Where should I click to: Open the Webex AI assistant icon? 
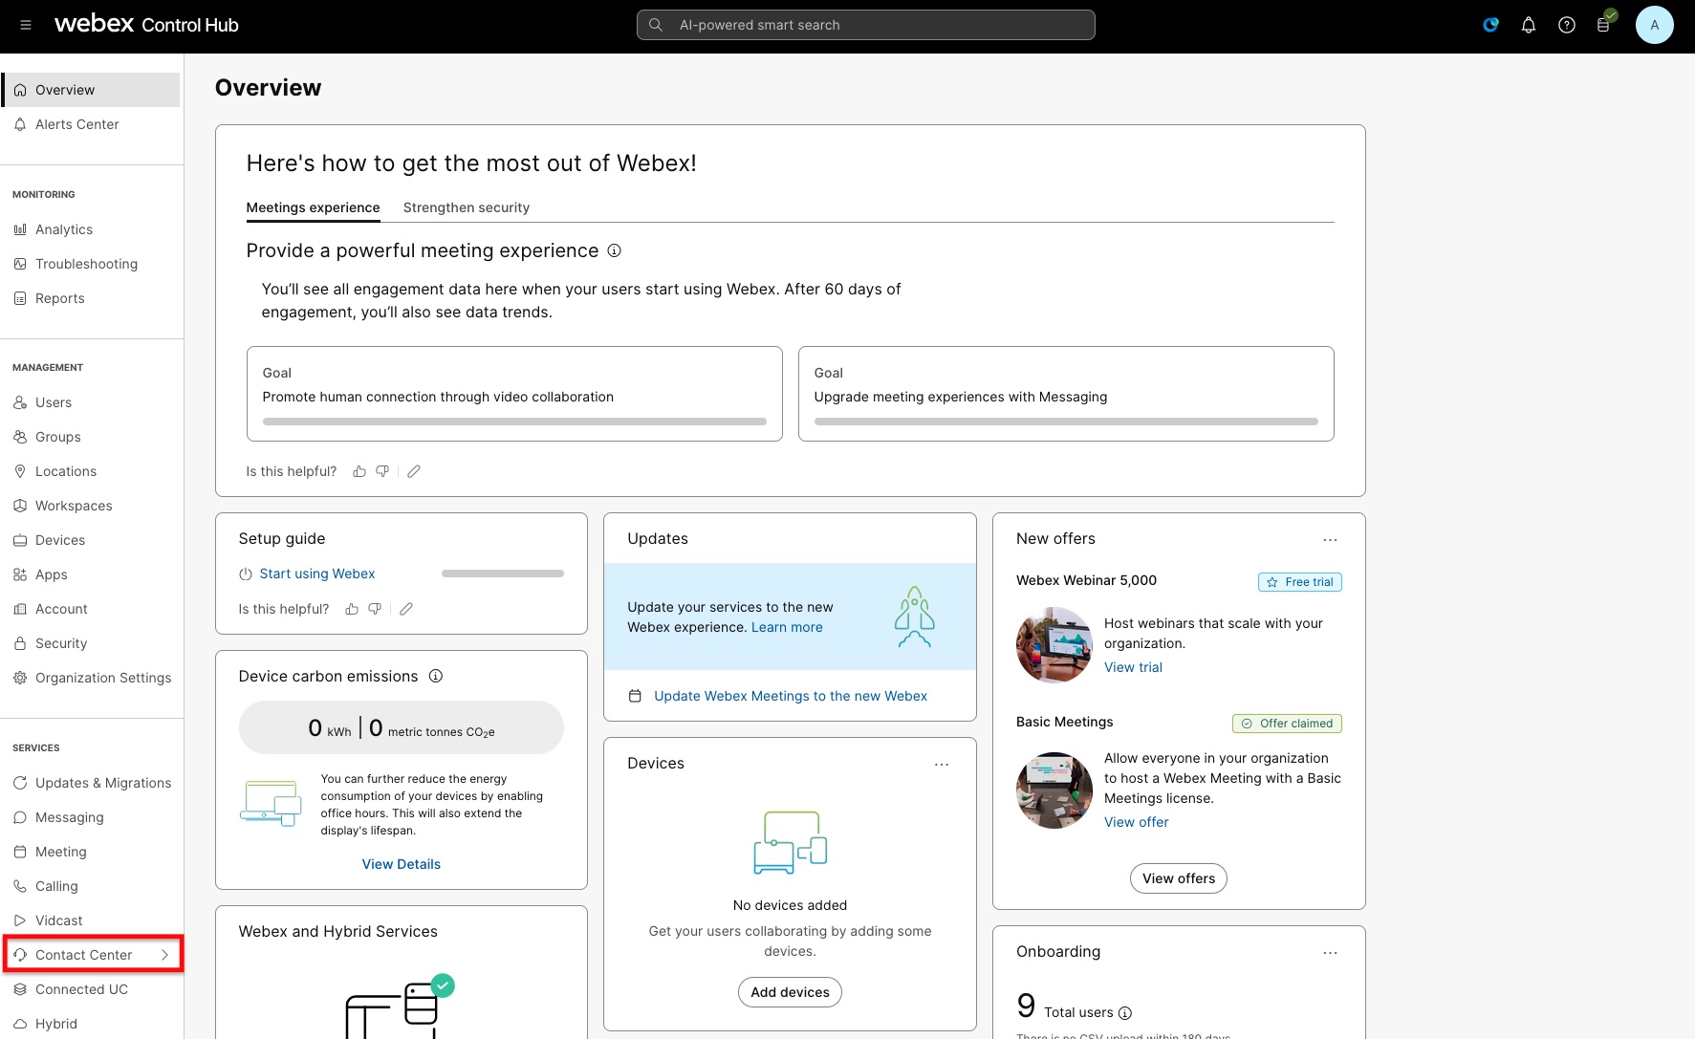coord(1490,26)
